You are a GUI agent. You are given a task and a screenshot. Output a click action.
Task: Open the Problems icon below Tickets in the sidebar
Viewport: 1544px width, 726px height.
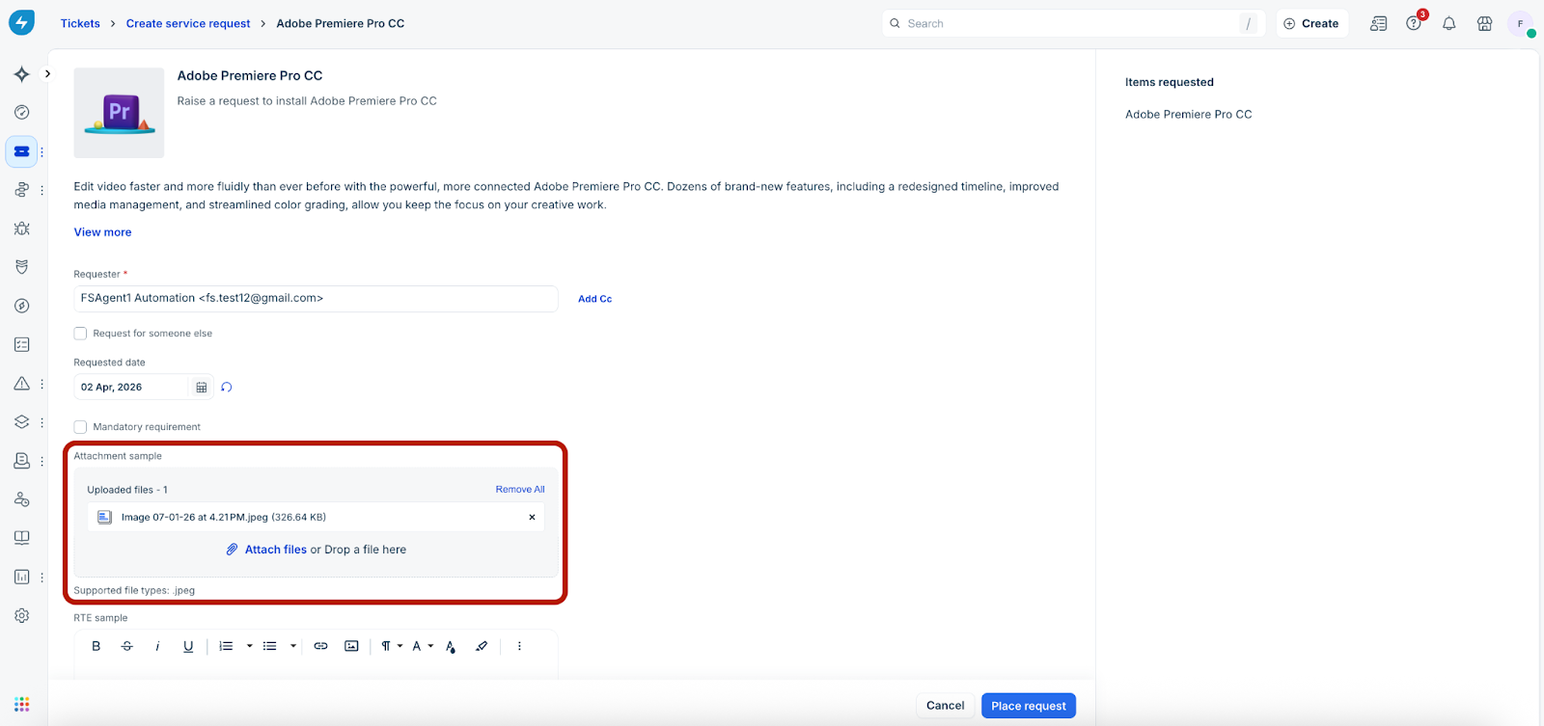(21, 190)
